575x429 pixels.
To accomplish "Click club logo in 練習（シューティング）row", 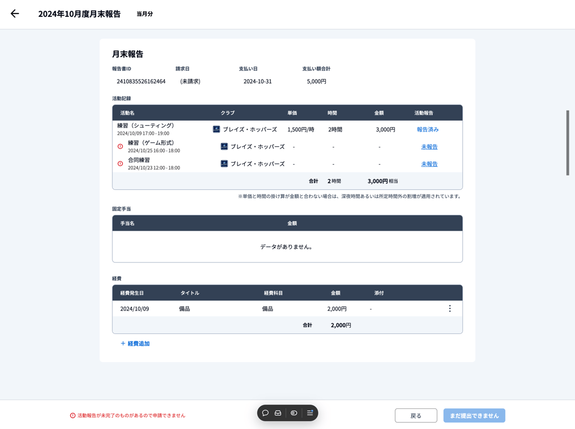I will [x=216, y=129].
